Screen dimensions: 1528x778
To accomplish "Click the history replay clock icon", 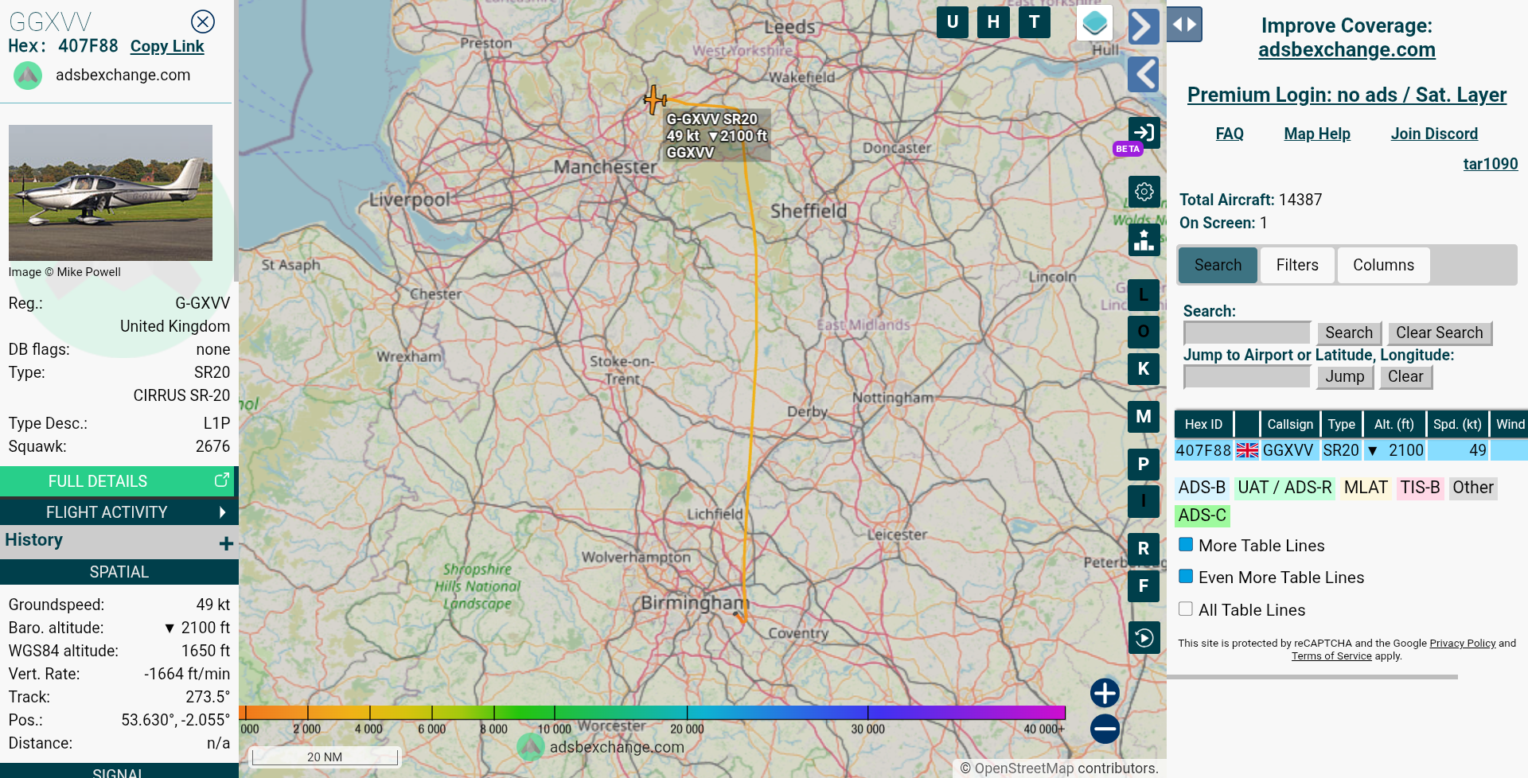I will pyautogui.click(x=1144, y=638).
